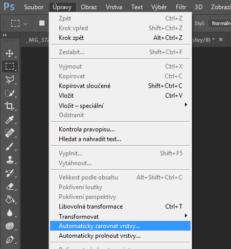This screenshot has width=231, height=249.
Task: Click the grayed Vyplnit… entry
Action: coord(120,153)
